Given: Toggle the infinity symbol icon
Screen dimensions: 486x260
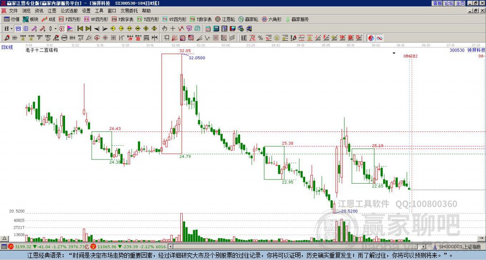Looking at the screenshot, I should pyautogui.click(x=379, y=38).
